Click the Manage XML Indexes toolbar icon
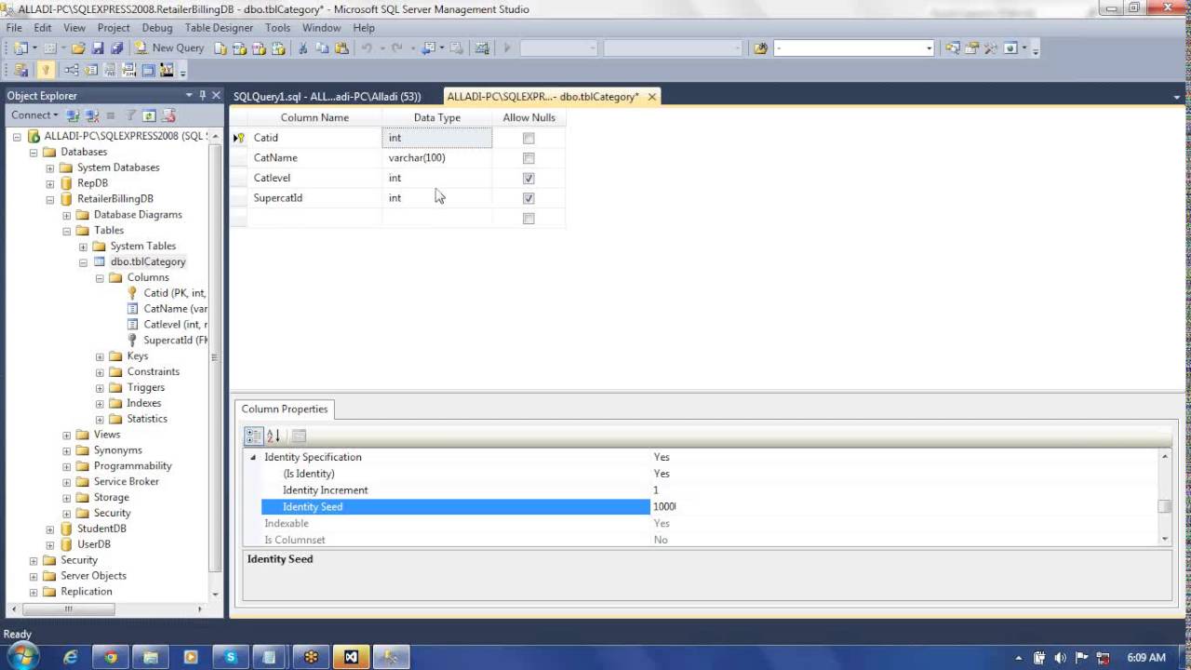Screen dimensions: 1191x670 129,70
